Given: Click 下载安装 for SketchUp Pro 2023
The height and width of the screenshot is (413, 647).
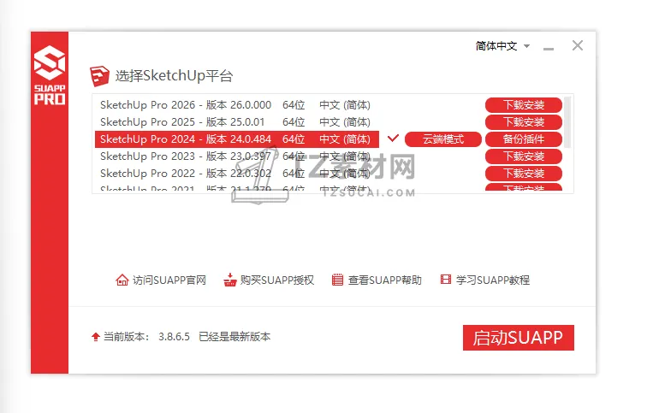Looking at the screenshot, I should 524,156.
